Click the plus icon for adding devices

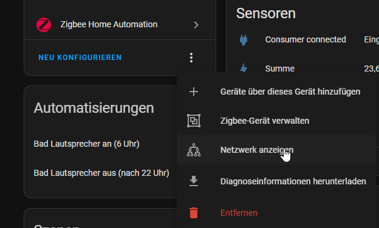[194, 92]
